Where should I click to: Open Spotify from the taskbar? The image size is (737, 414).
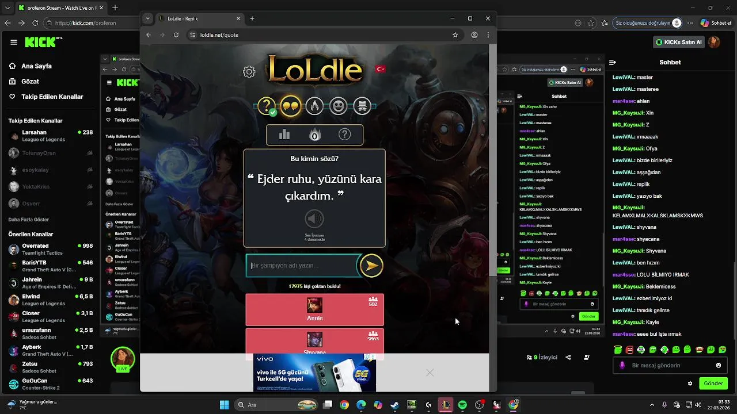(x=462, y=405)
